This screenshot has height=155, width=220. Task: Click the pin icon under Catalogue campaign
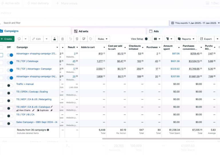[x=52, y=110]
